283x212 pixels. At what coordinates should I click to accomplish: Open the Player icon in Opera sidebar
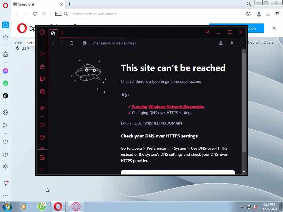pos(6,113)
